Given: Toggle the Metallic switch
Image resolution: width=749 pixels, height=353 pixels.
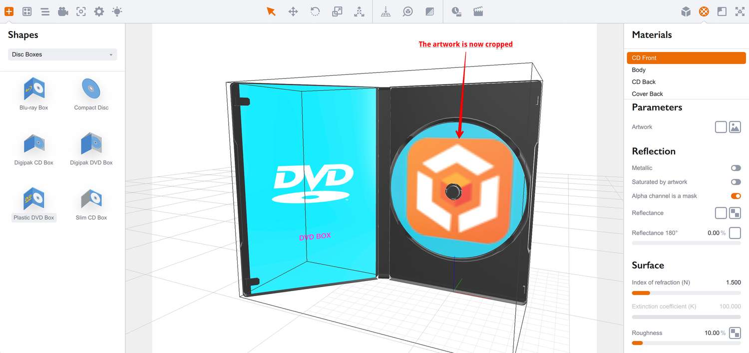Looking at the screenshot, I should pos(736,168).
